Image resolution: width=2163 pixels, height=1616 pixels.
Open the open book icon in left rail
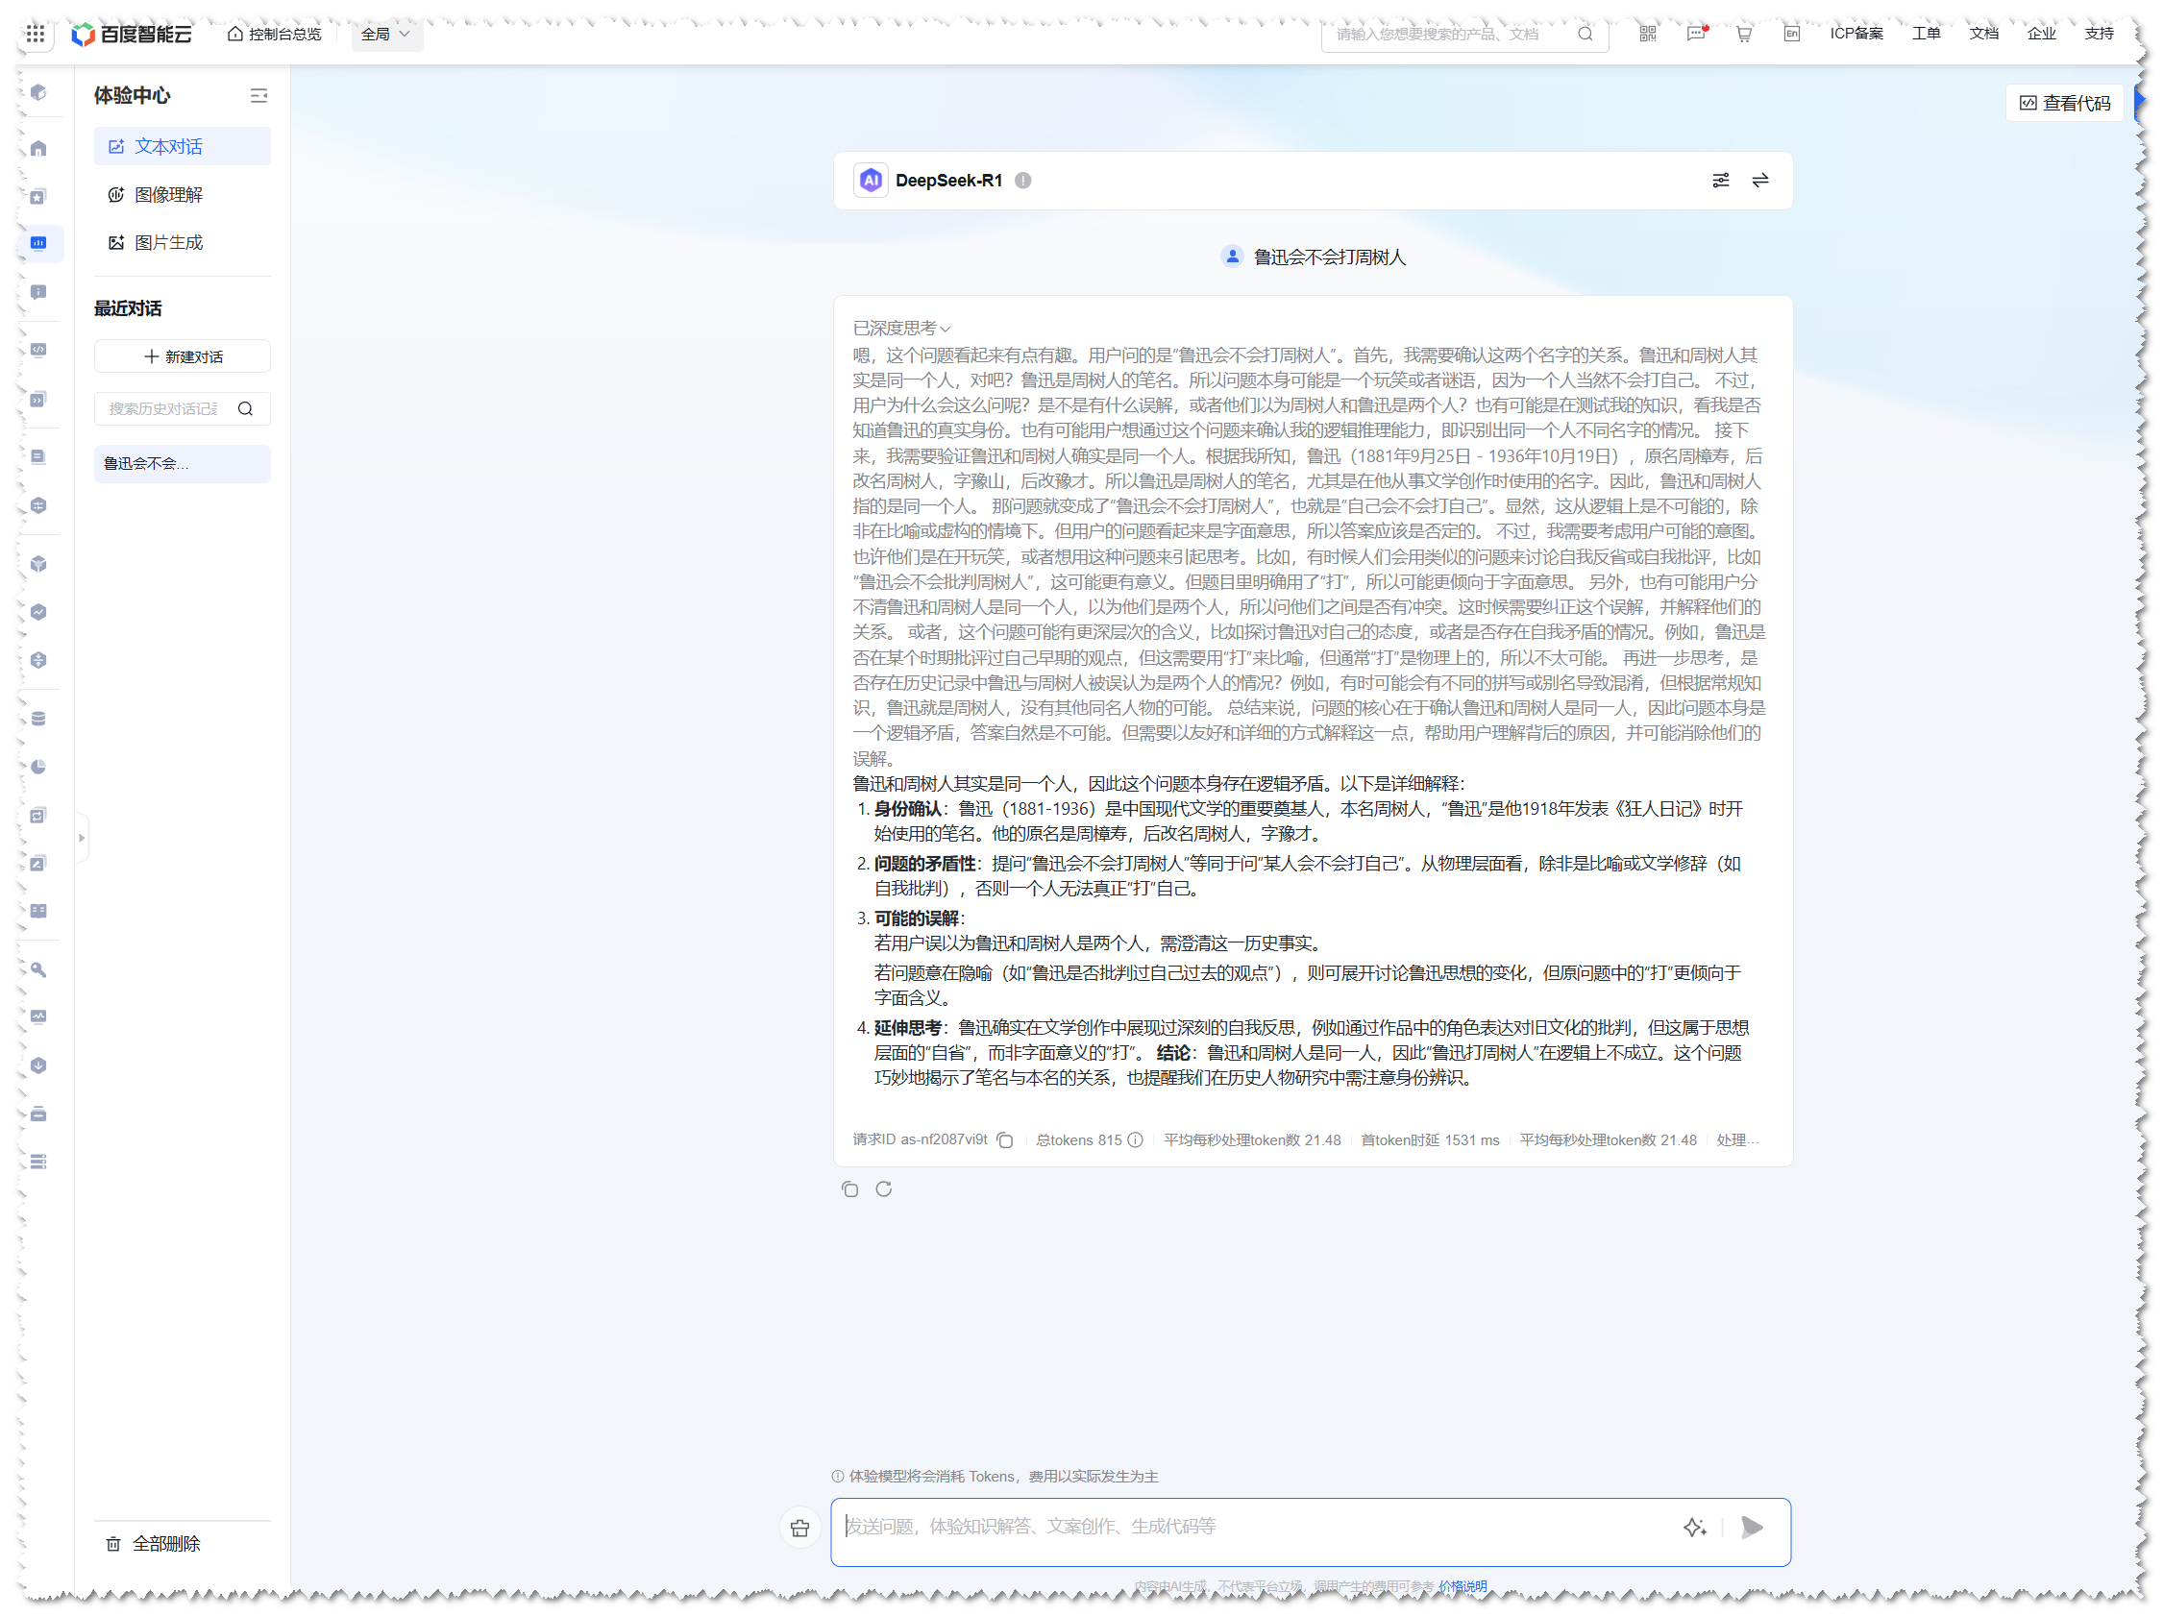(38, 910)
